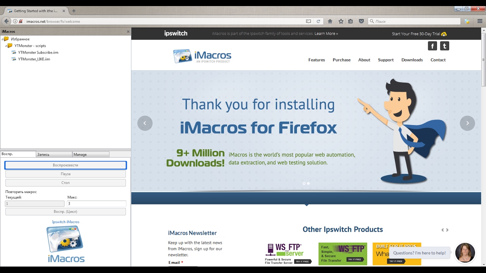The width and height of the screenshot is (486, 273).
Task: Click the iMacros logo in site header
Action: (202, 56)
